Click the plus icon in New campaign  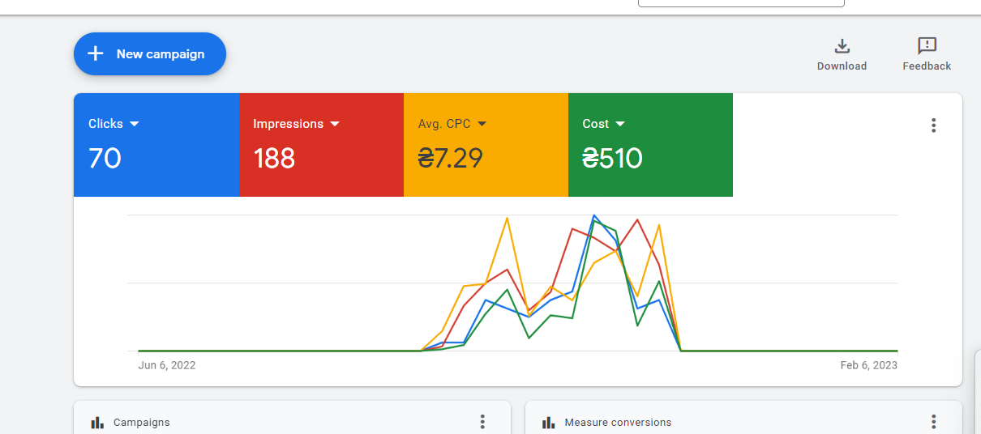coord(96,54)
